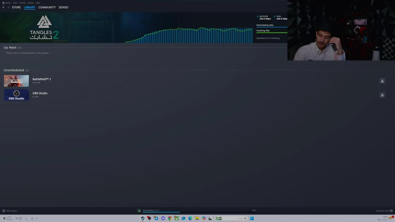Open the Games menu

[x=31, y=3]
